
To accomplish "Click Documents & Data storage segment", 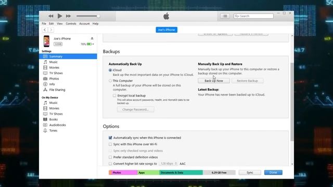I will 181,172.
